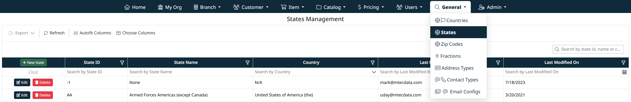Open the Search by Country dropdown
This screenshot has width=631, height=102.
(374, 72)
